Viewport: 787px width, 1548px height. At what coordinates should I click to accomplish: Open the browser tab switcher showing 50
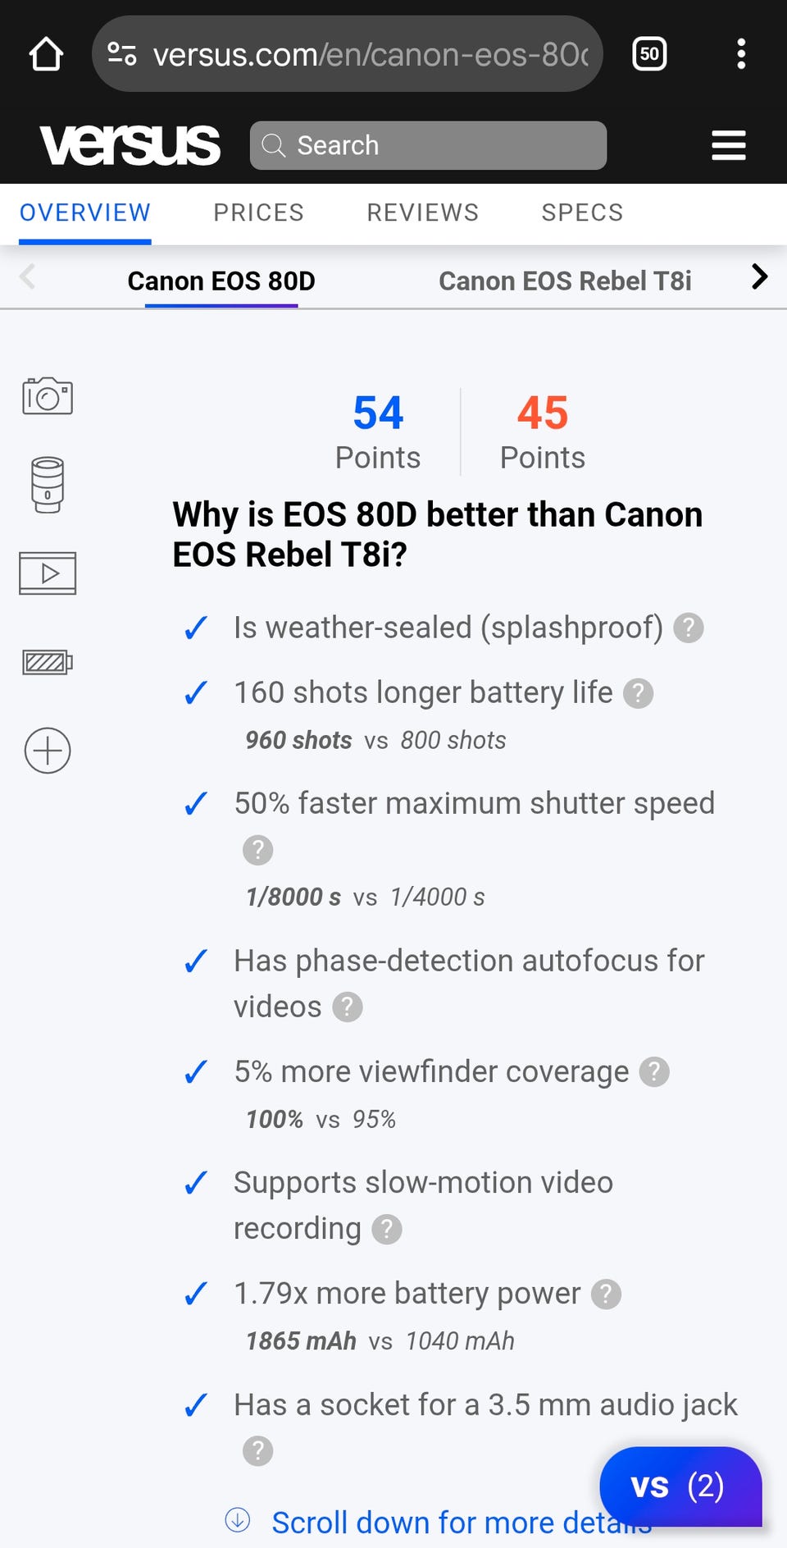tap(649, 55)
